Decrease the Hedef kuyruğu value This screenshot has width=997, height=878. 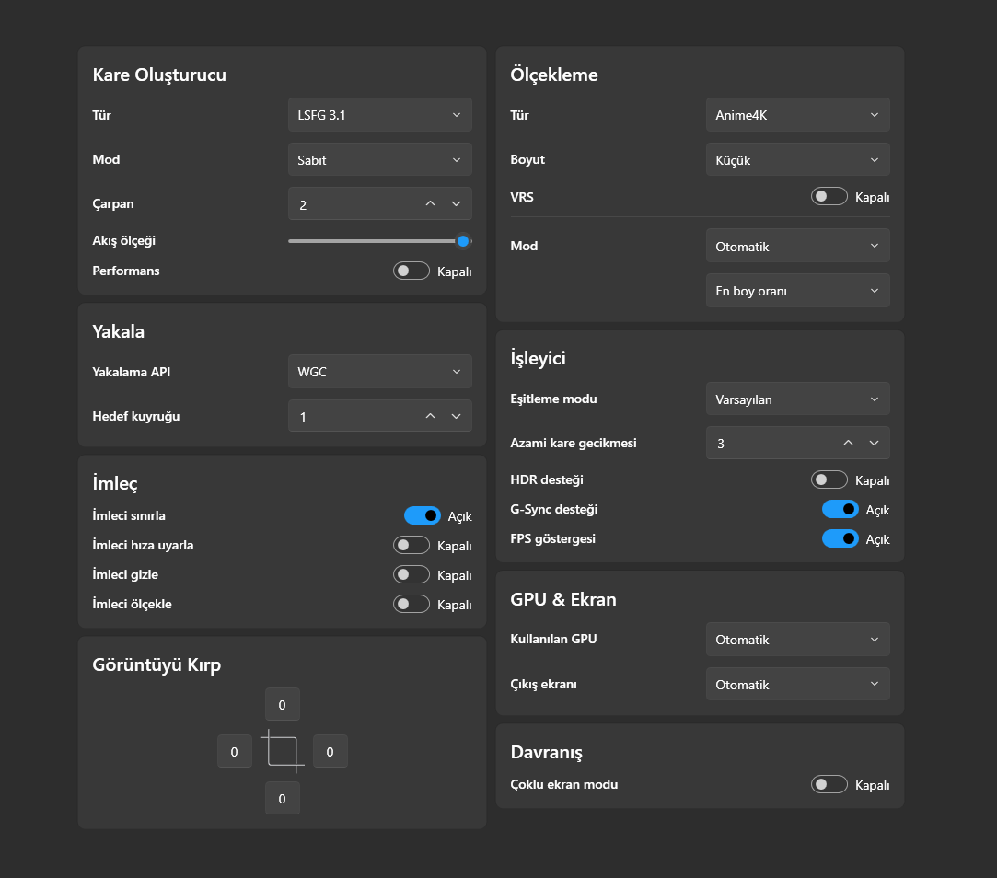(x=456, y=416)
